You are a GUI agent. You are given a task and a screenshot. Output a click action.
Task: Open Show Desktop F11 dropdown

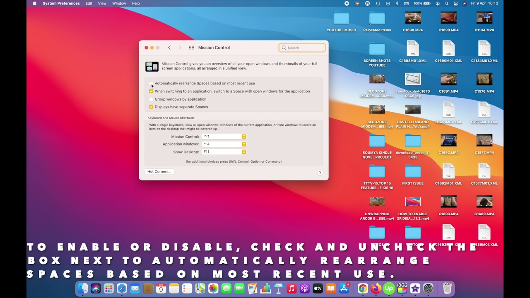(x=224, y=152)
